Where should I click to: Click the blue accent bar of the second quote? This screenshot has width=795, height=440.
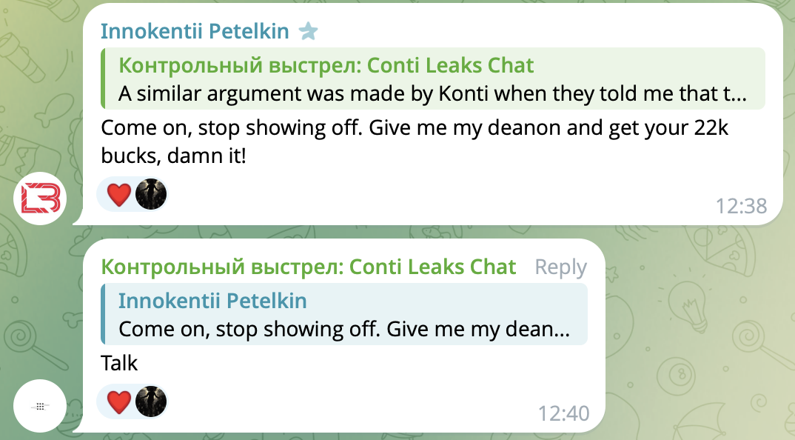pyautogui.click(x=104, y=314)
